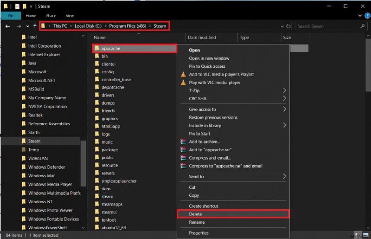Select NVIDIA Corporation in the navigation tree
The image size is (371, 239).
coord(47,107)
